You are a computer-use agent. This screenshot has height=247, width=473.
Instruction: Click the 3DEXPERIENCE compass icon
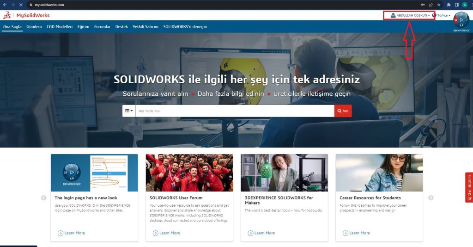pos(461,20)
